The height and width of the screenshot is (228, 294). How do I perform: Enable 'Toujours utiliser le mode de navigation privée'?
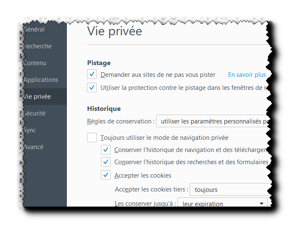coord(92,137)
